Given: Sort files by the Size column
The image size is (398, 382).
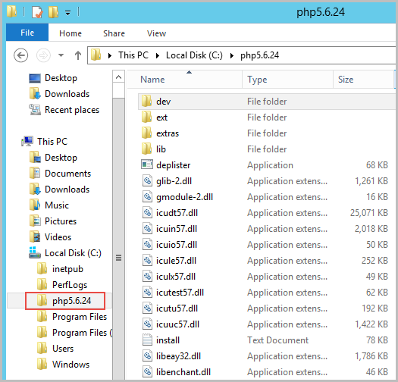Looking at the screenshot, I should (363, 80).
